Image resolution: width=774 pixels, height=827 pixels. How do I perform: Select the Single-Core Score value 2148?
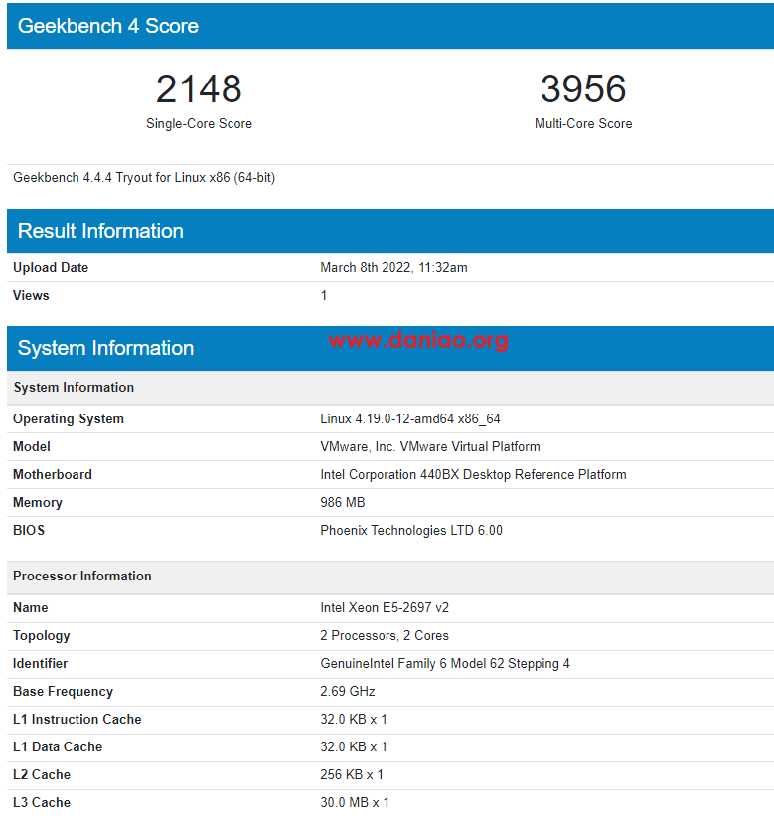tap(199, 88)
